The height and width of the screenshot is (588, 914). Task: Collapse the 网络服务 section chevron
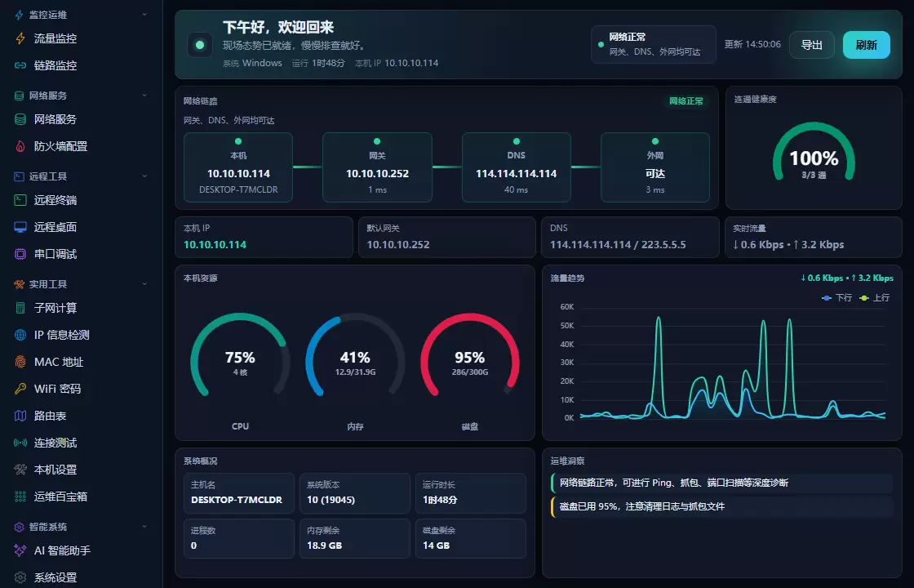144,95
